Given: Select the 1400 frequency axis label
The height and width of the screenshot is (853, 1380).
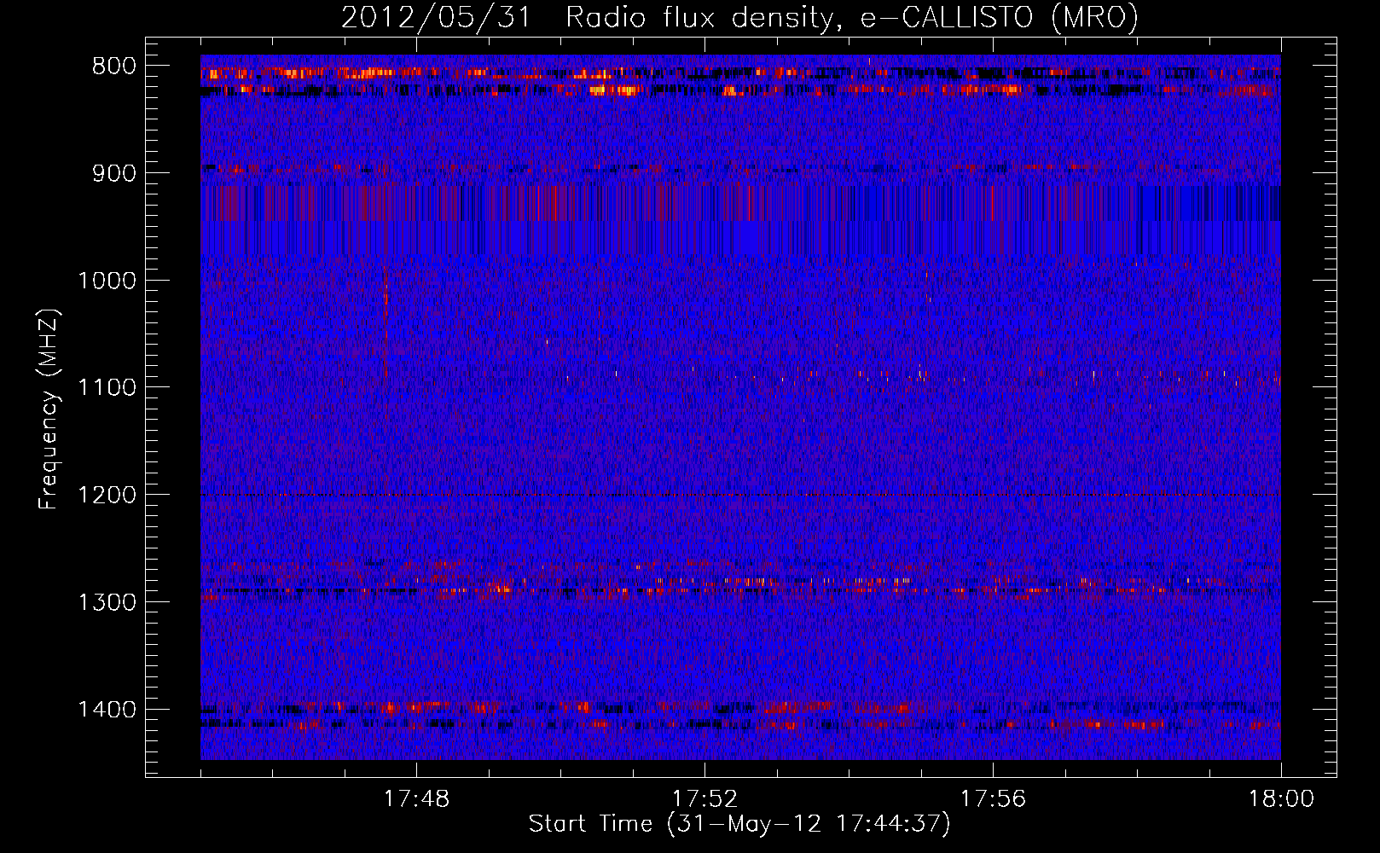Looking at the screenshot, I should click(107, 710).
